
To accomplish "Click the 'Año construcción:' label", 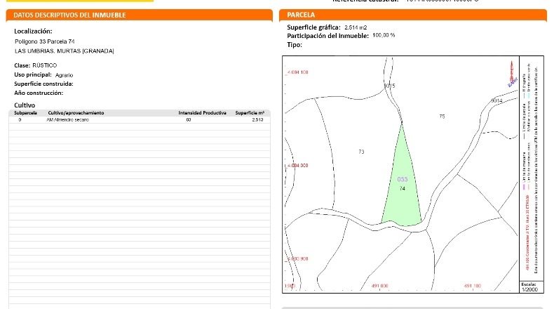I will coord(39,93).
